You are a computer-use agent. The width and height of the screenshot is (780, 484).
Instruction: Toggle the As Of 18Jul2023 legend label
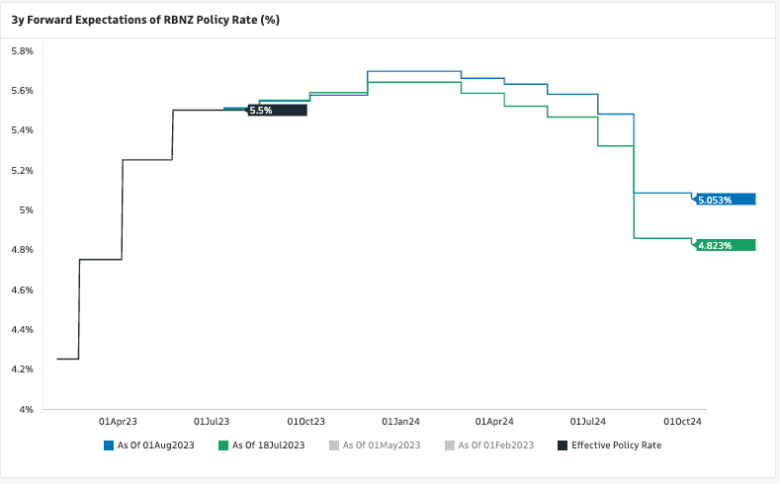click(269, 445)
